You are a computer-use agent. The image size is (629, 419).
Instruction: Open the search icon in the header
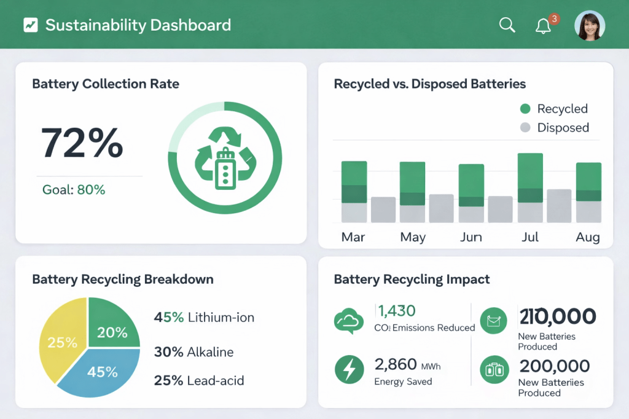(x=506, y=25)
